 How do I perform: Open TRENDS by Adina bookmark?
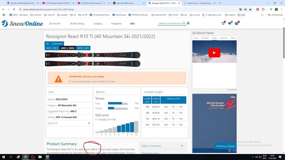138,15
